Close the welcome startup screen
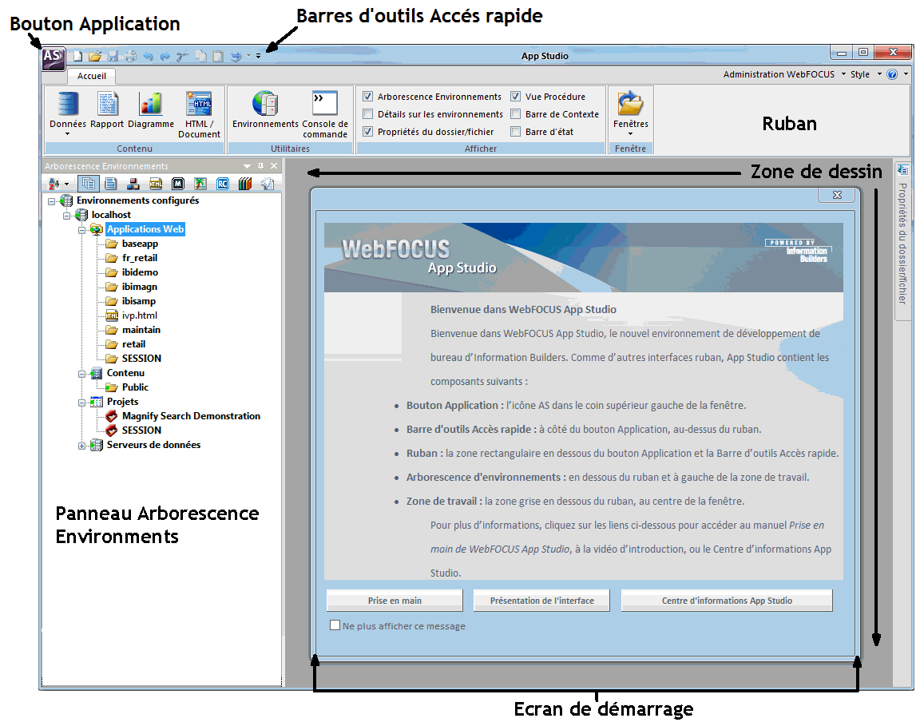920x722 pixels. pos(837,195)
